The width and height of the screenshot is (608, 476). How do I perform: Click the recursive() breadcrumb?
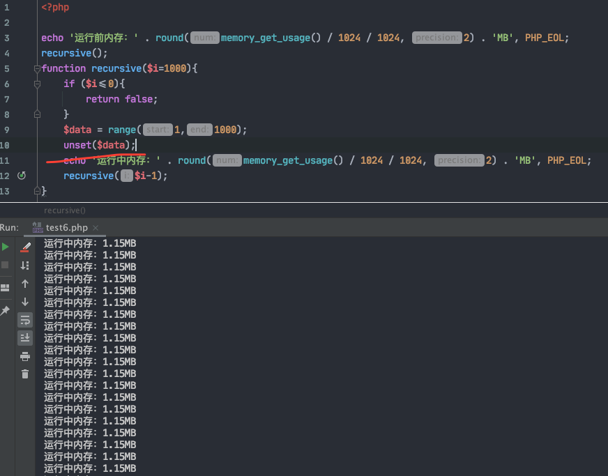(65, 210)
